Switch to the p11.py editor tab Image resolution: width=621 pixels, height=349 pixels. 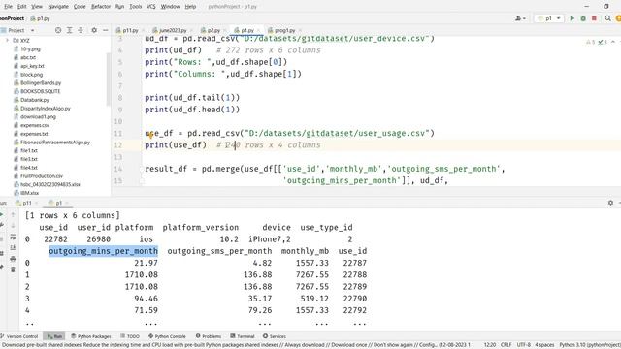point(130,30)
